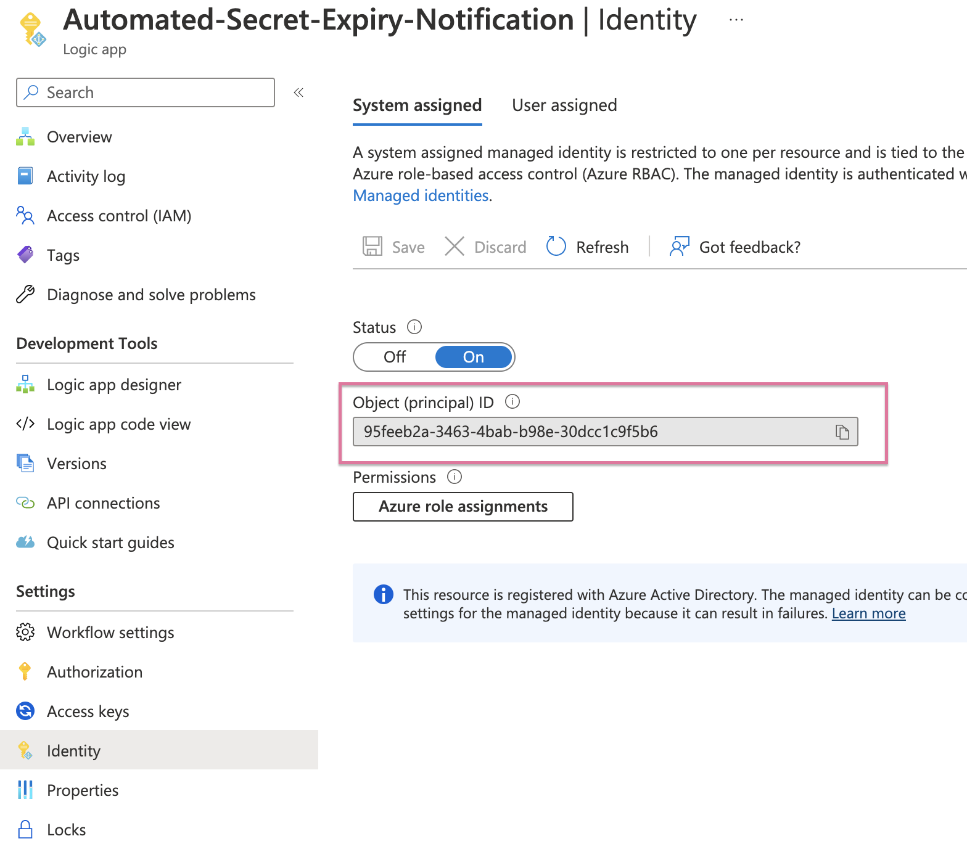This screenshot has height=852, width=967.
Task: Click the Versions documents icon
Action: point(25,464)
